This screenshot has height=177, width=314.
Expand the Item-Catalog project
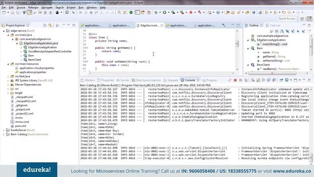pos(4,134)
